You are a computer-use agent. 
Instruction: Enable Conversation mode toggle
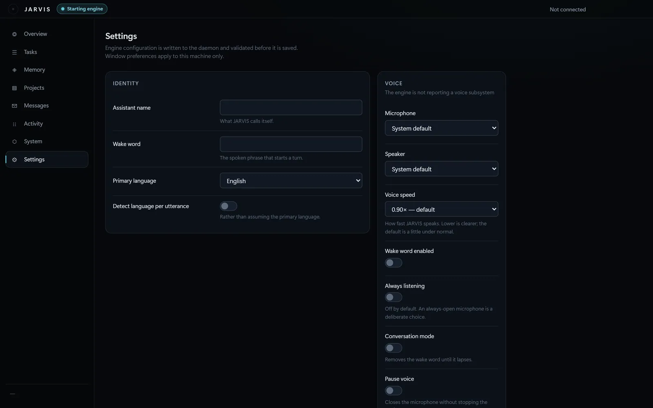(x=393, y=348)
